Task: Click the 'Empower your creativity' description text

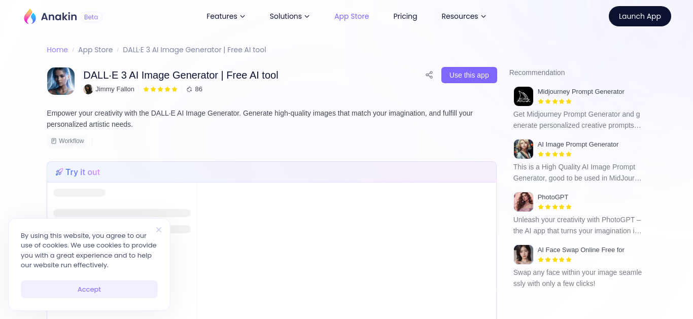Action: click(x=260, y=119)
